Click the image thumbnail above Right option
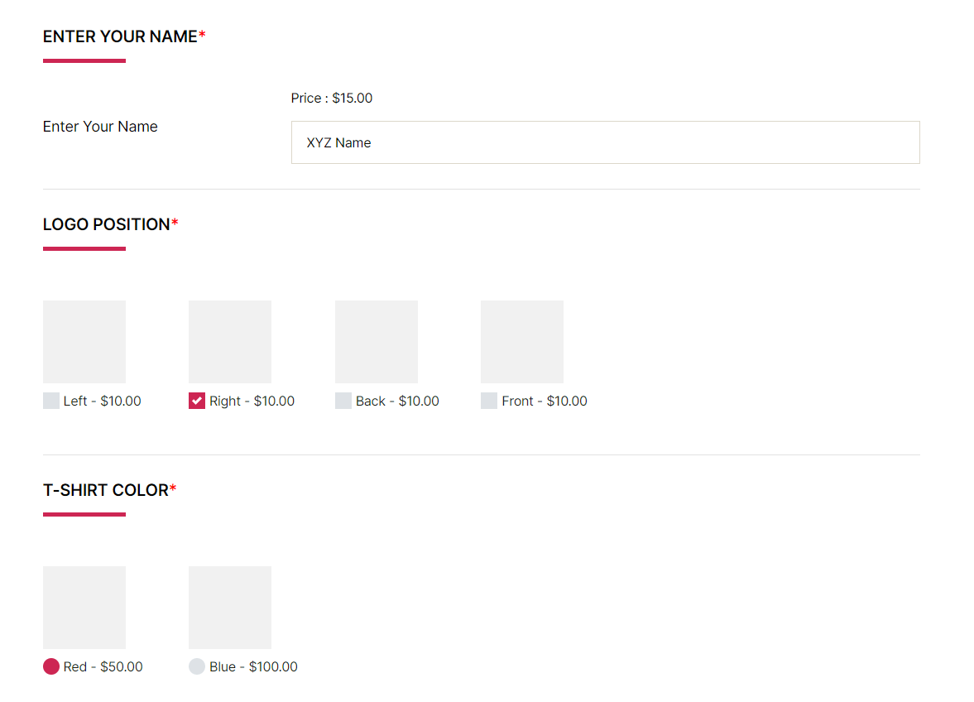This screenshot has height=702, width=974. click(230, 342)
